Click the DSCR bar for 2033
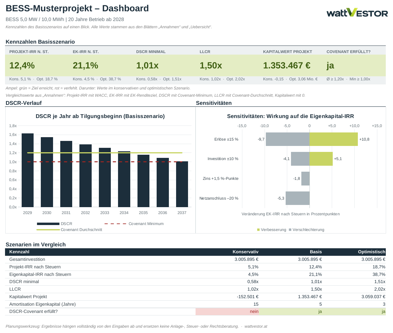Image resolution: width=393 pixels, height=333 pixels. tap(105, 177)
